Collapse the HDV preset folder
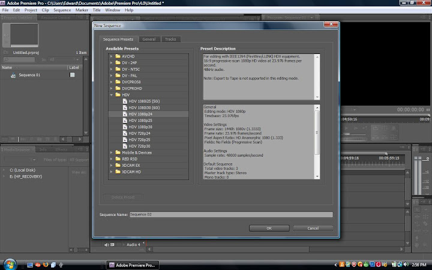Screen dimensions: 432x270 (112, 95)
